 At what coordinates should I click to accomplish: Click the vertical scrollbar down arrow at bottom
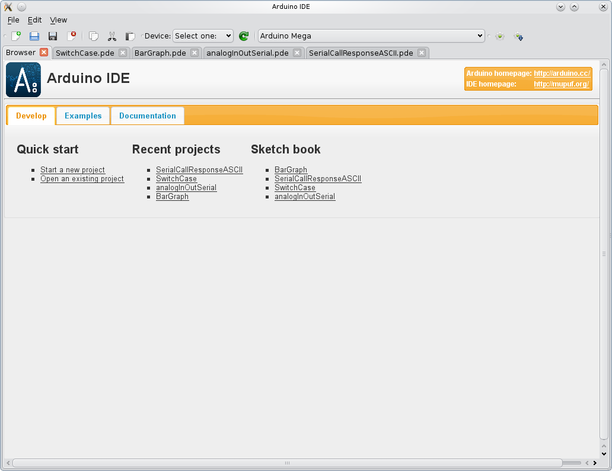[x=604, y=454]
